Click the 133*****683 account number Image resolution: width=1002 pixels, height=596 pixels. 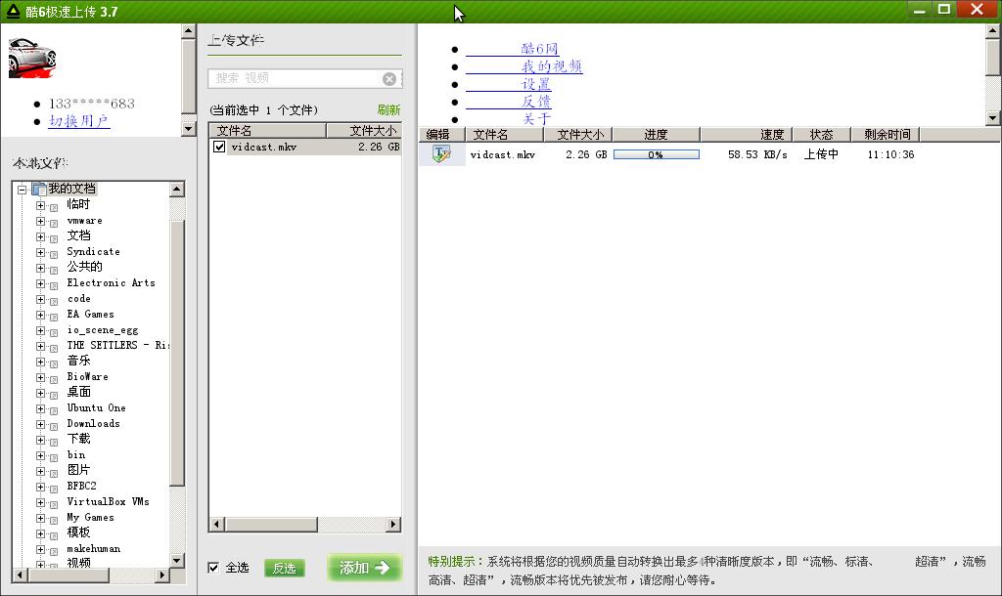92,104
